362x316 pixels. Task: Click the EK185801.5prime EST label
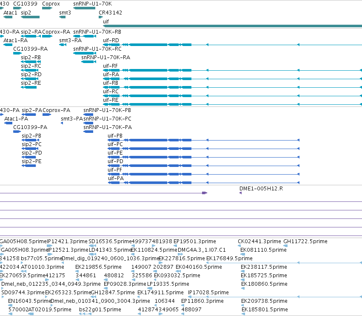pyautogui.click(x=265, y=310)
